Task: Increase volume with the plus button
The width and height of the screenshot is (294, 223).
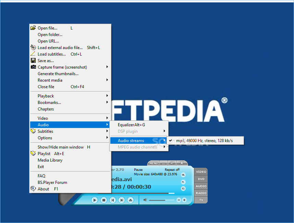Action: 184,200
